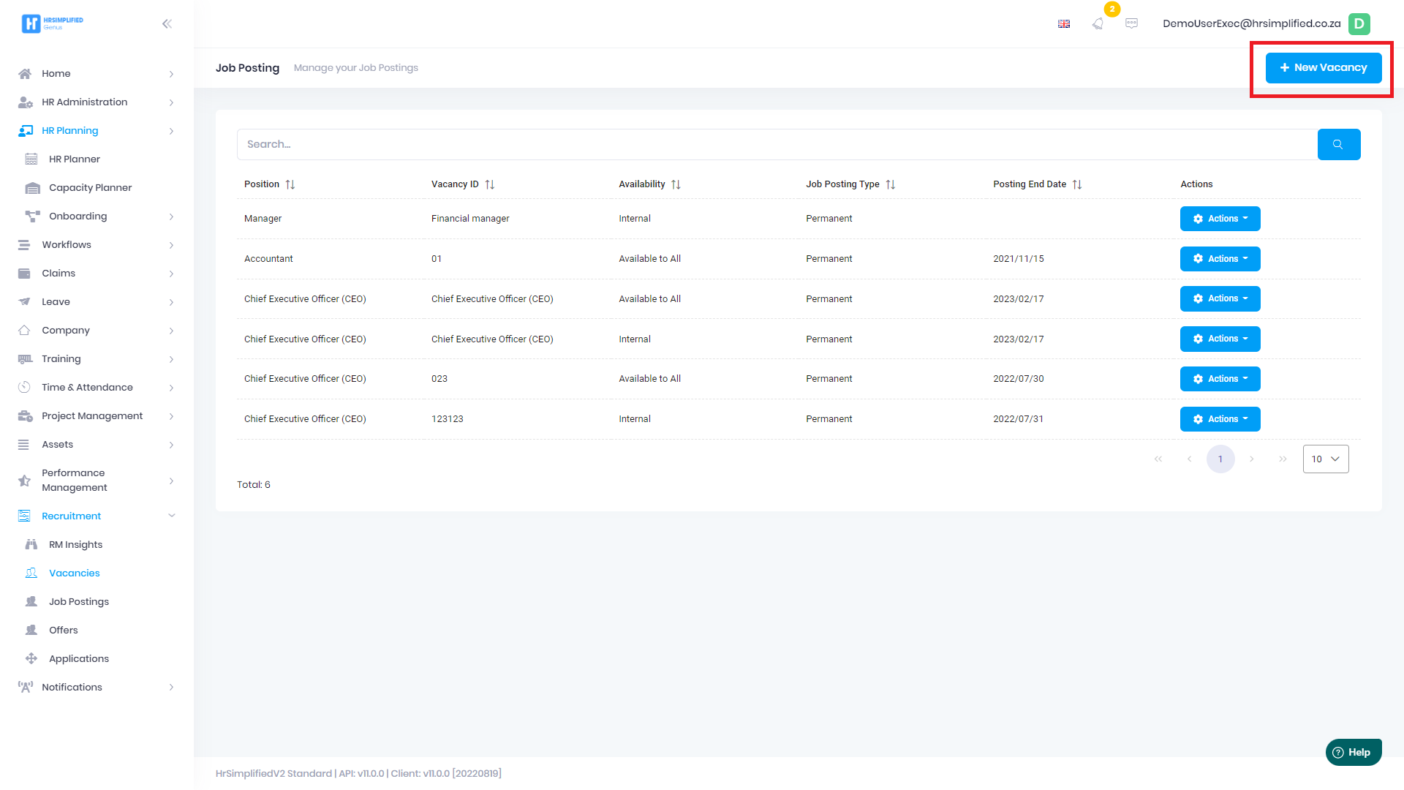Open Capacity Planner menu item
The width and height of the screenshot is (1404, 790).
(x=90, y=187)
